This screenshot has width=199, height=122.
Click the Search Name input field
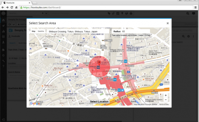tap(17, 76)
